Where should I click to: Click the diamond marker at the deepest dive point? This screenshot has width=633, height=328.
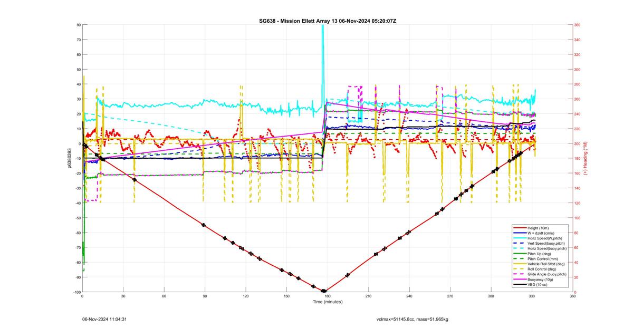[x=323, y=291]
